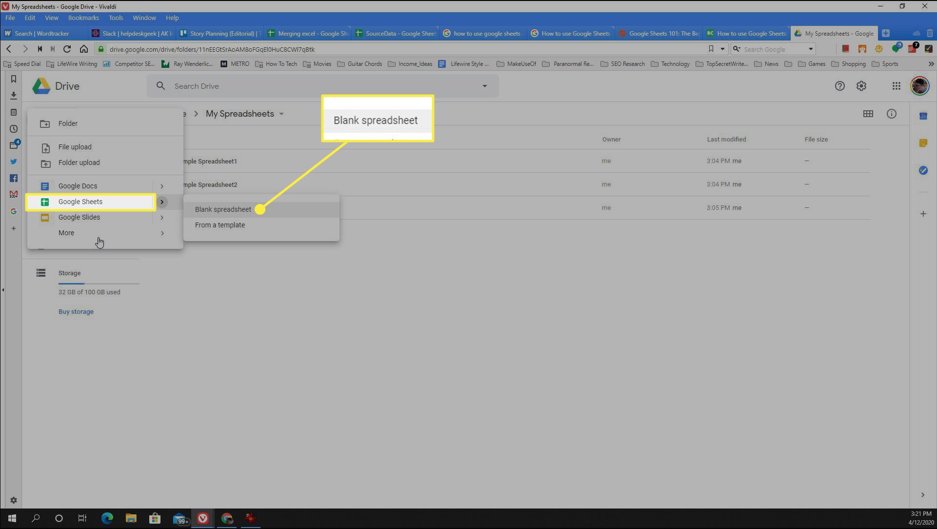Open Gmail web panel icon
The height and width of the screenshot is (529, 937).
click(x=14, y=194)
